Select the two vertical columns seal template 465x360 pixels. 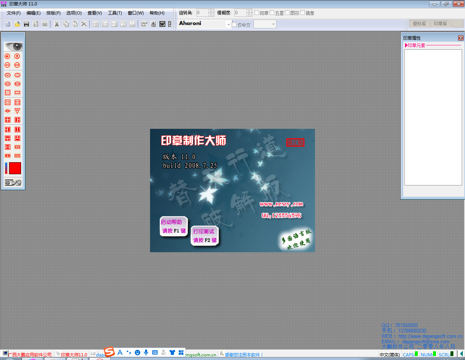[x=17, y=130]
